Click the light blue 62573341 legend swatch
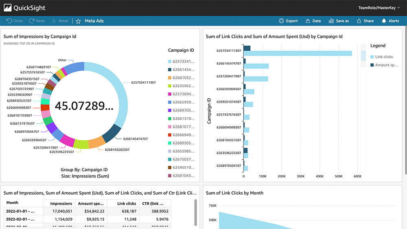 pyautogui.click(x=170, y=62)
